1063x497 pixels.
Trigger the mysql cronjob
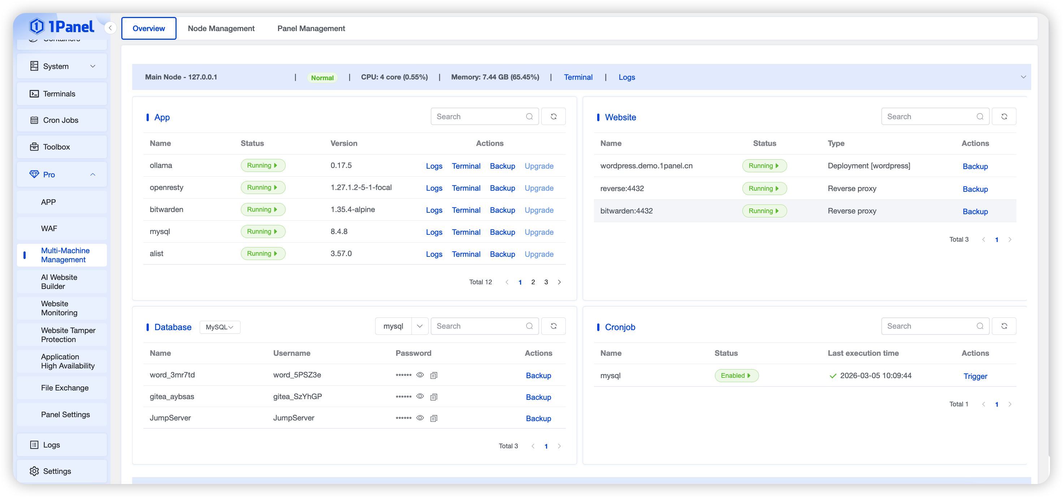(975, 376)
